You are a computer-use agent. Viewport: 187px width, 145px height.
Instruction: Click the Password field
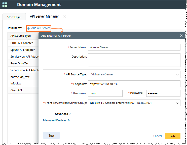163,93
